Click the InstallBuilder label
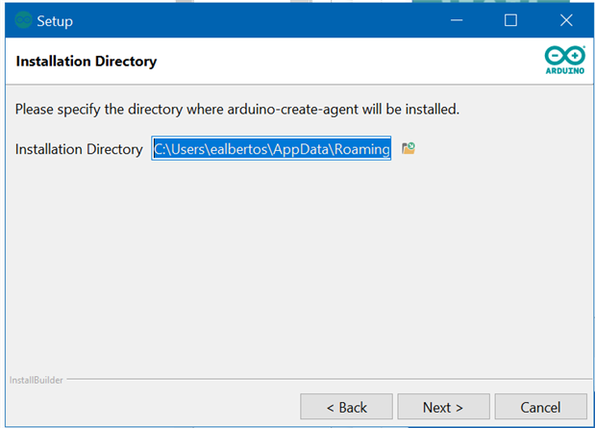 [x=36, y=380]
